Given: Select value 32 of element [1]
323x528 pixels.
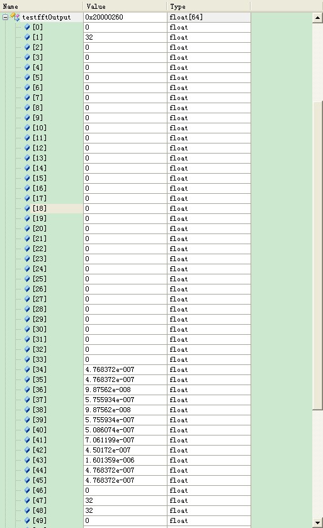Looking at the screenshot, I should tap(89, 37).
